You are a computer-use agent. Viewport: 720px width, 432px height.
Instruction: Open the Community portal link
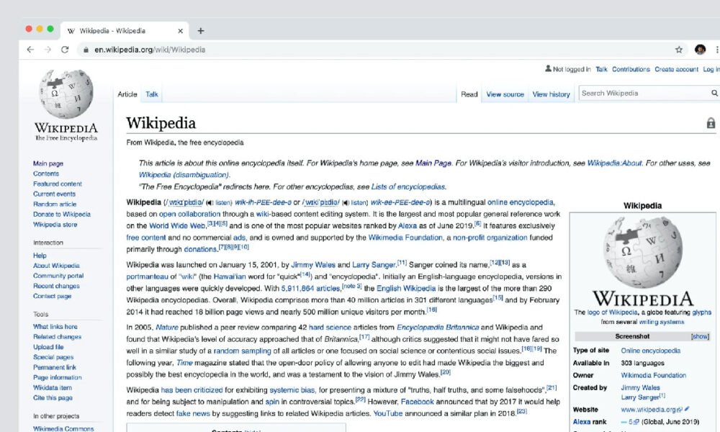58,276
